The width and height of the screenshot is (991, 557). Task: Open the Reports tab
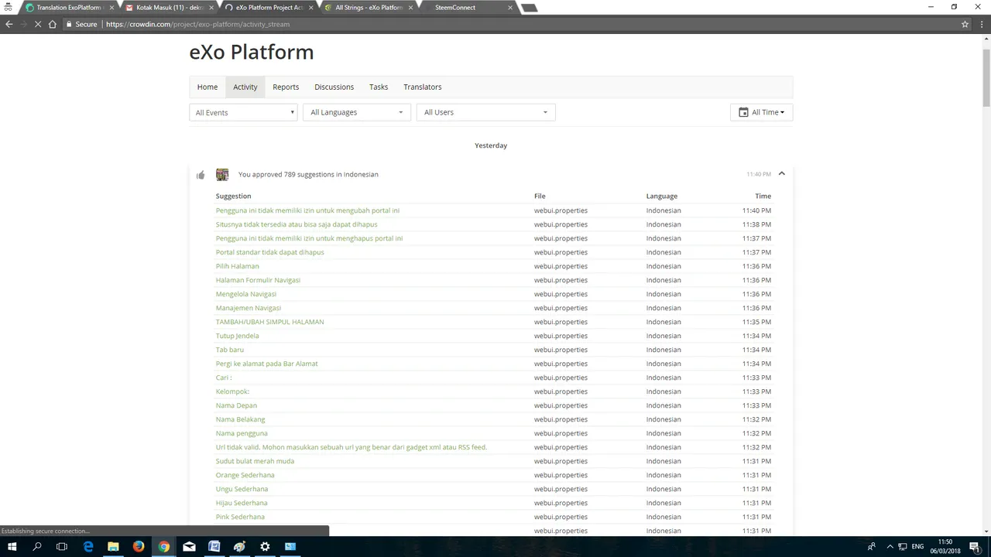tap(286, 87)
